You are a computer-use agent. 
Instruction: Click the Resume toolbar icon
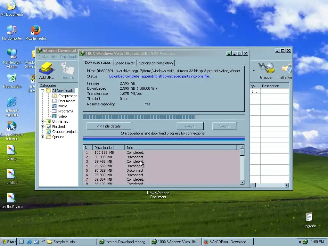(x=68, y=70)
